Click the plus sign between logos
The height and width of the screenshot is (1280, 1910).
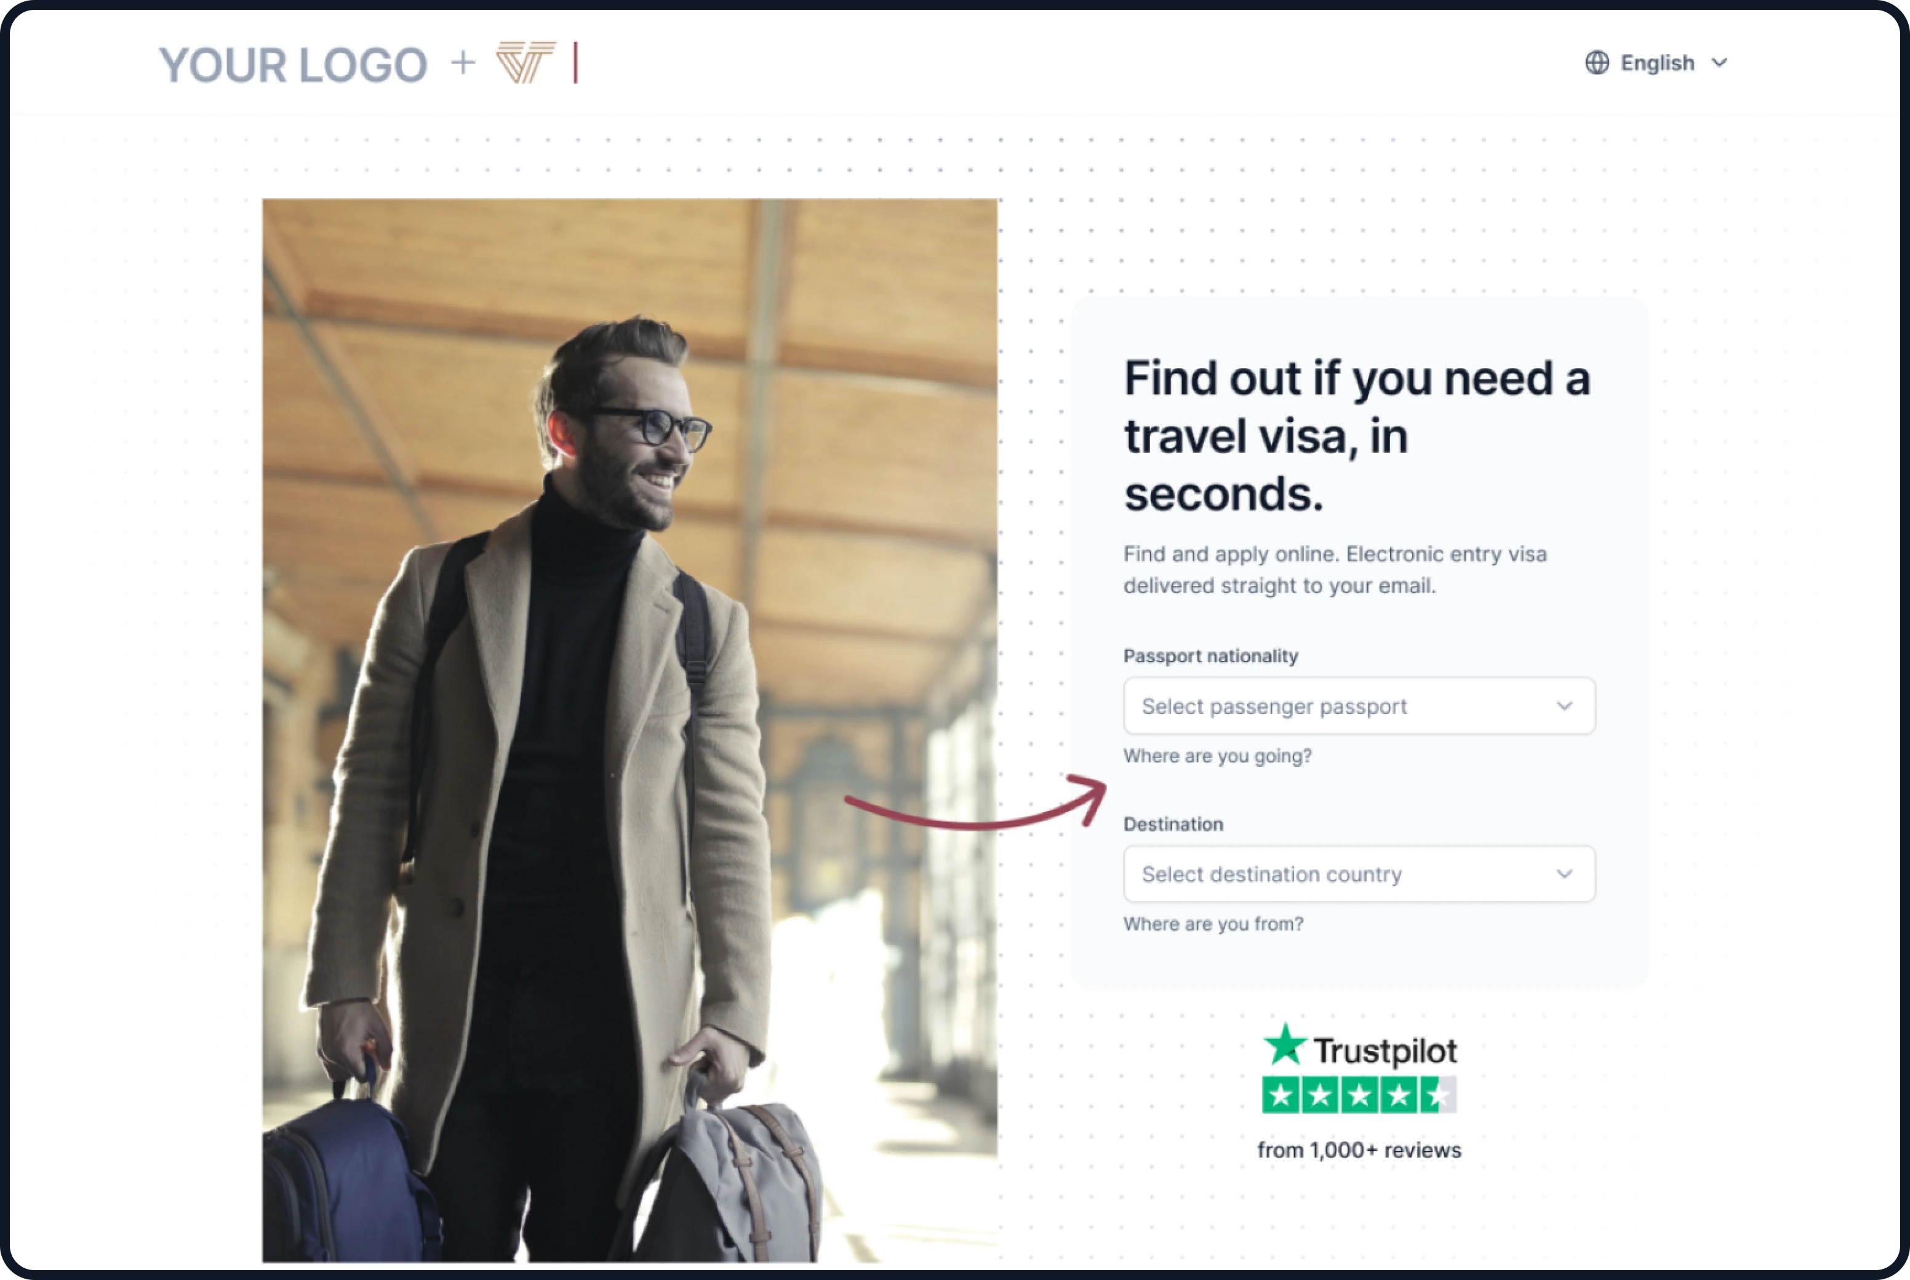click(x=463, y=63)
